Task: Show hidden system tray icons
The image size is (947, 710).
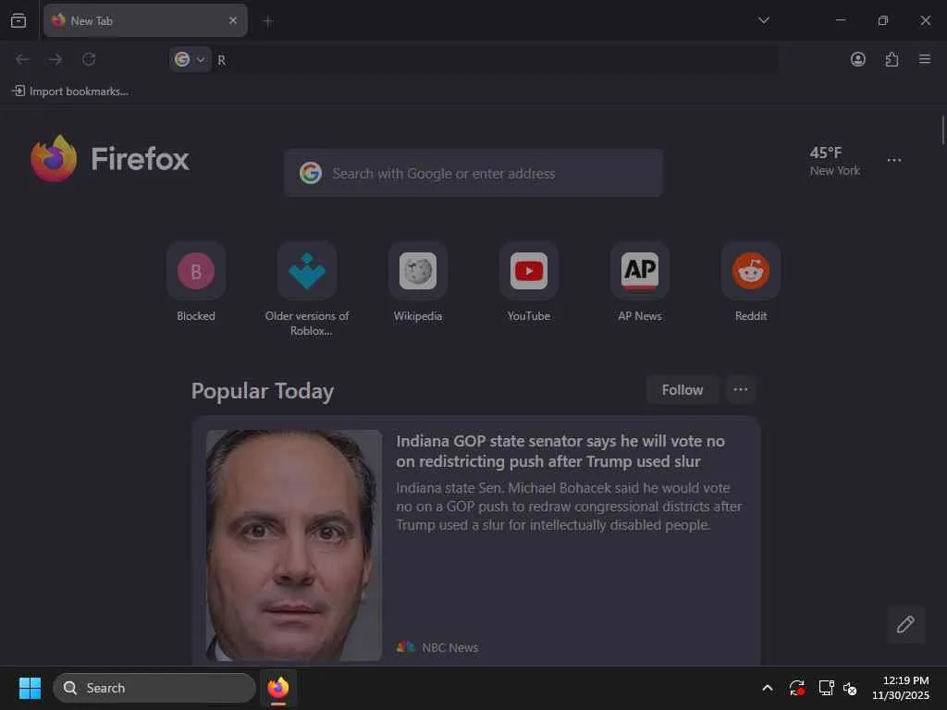Action: coord(767,688)
